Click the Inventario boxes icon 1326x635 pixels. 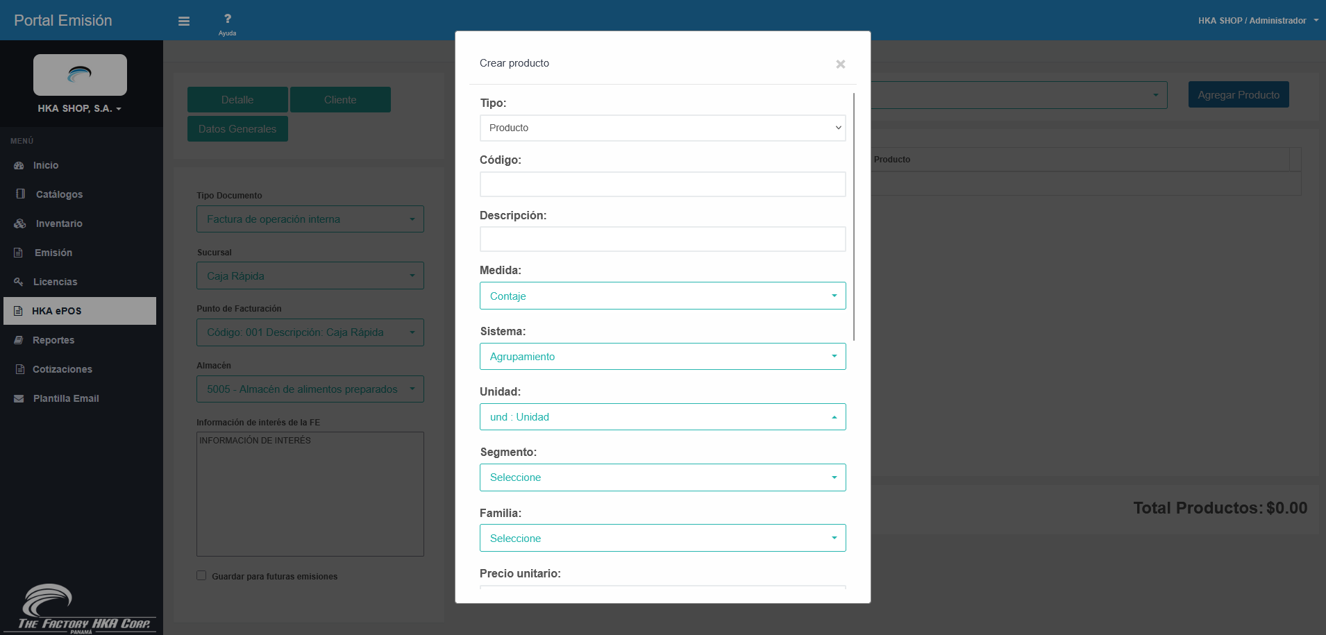[x=19, y=223]
